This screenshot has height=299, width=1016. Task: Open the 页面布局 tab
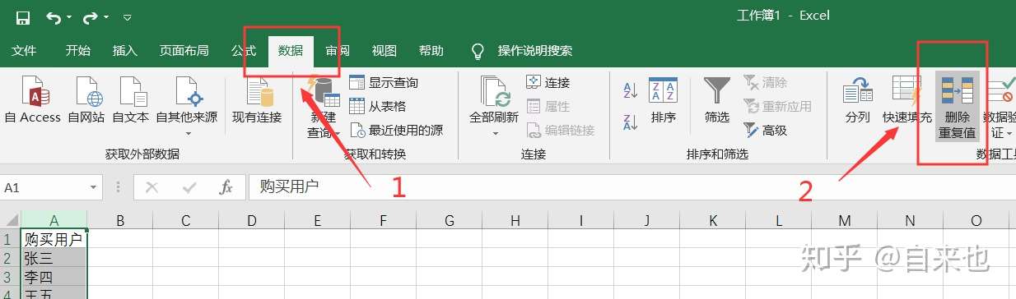coord(184,51)
